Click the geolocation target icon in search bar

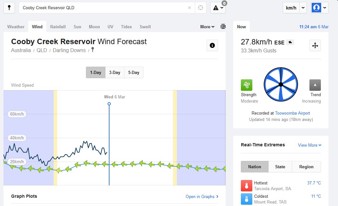[200, 8]
